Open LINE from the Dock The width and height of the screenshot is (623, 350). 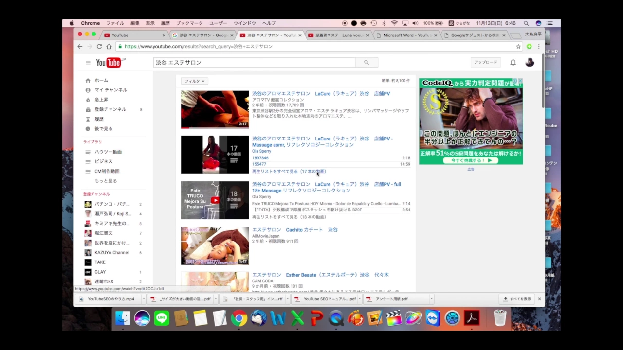point(162,318)
